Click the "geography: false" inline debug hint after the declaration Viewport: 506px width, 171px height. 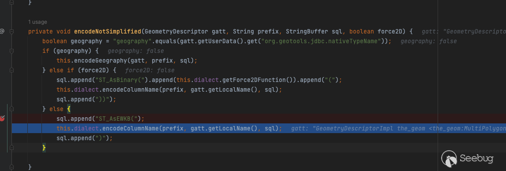(428, 41)
